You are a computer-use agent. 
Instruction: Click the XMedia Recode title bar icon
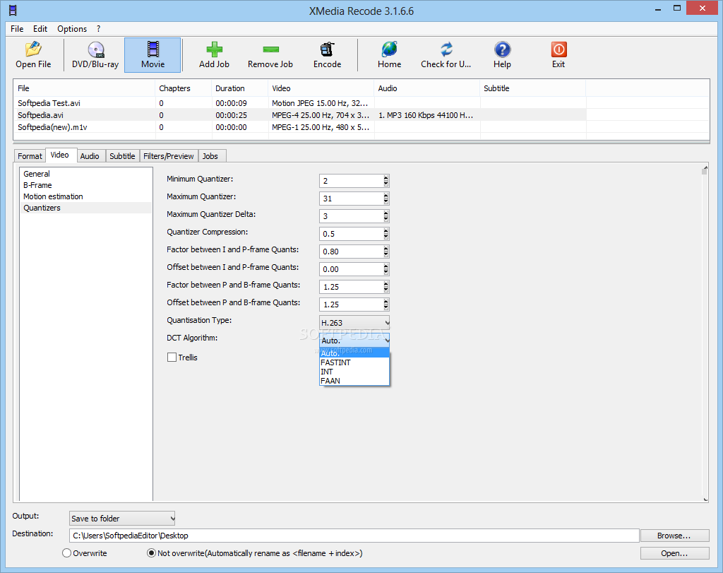point(13,10)
